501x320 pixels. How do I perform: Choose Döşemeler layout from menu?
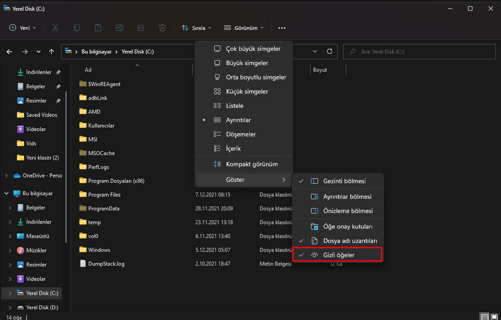tap(240, 134)
